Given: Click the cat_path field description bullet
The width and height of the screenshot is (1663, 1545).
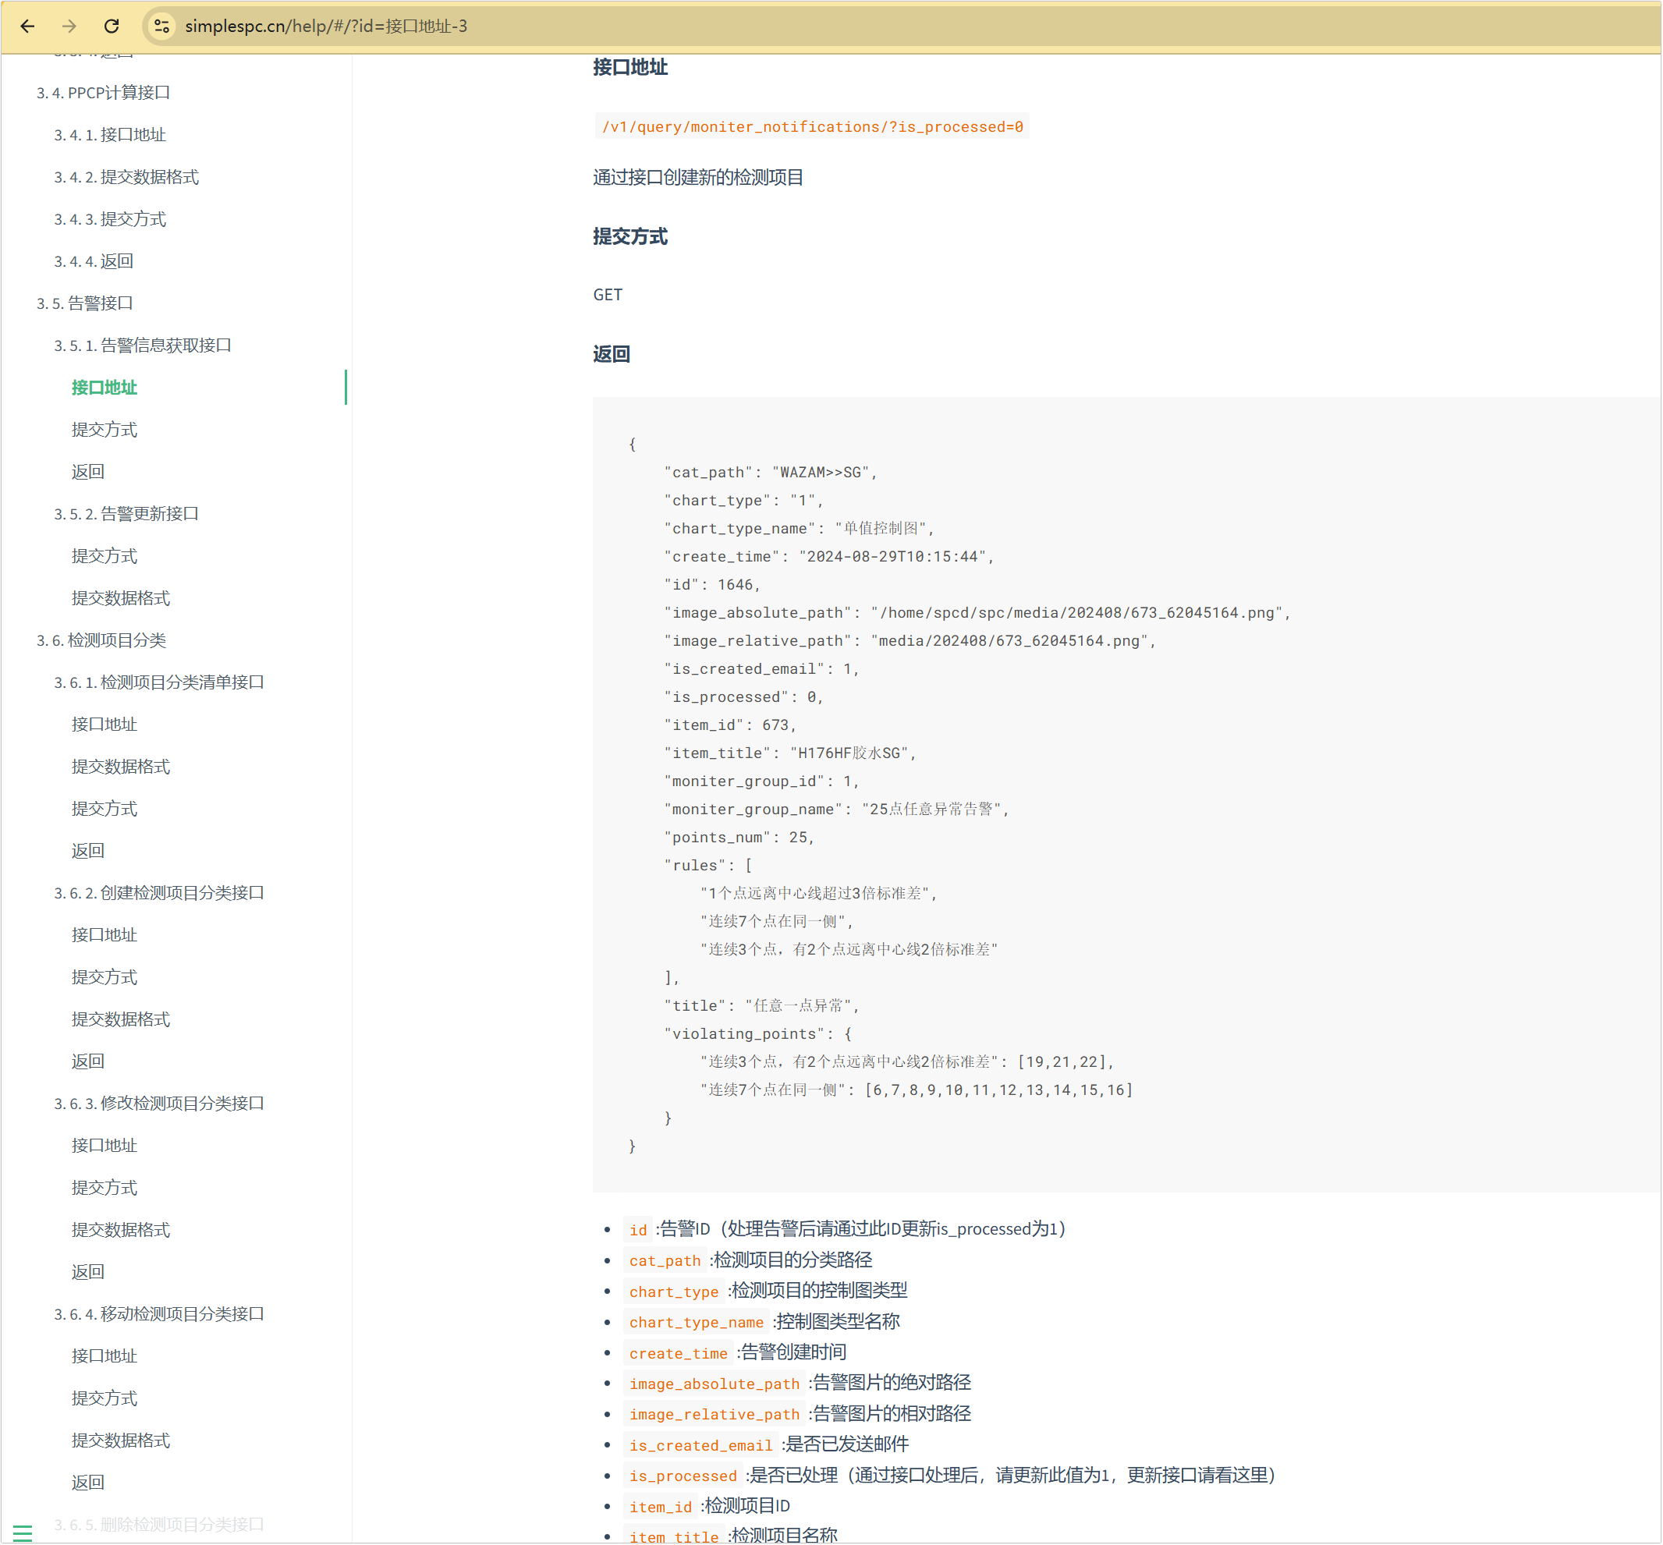Looking at the screenshot, I should tap(748, 1260).
